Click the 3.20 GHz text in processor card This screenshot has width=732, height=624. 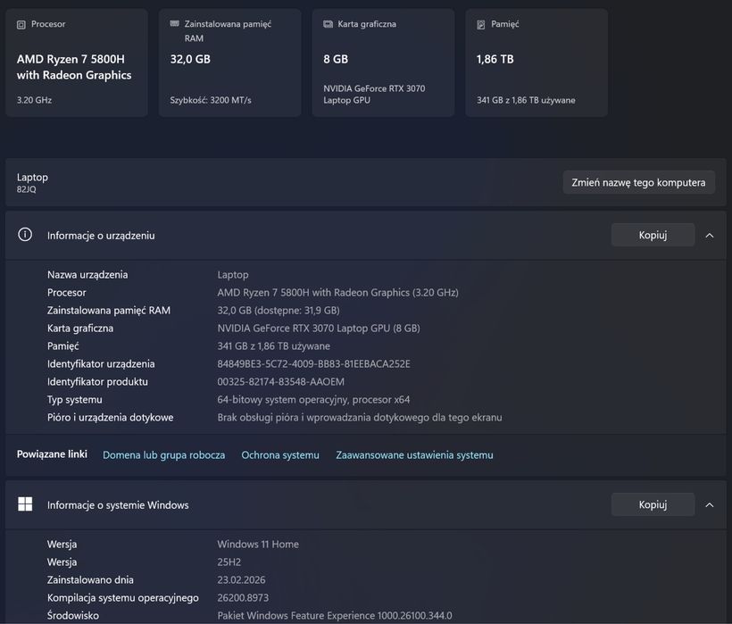pos(34,100)
